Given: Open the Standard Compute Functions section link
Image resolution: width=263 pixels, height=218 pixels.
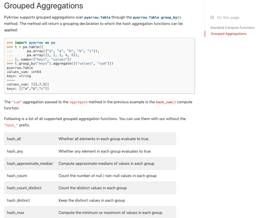Looking at the screenshot, I should pyautogui.click(x=232, y=28).
